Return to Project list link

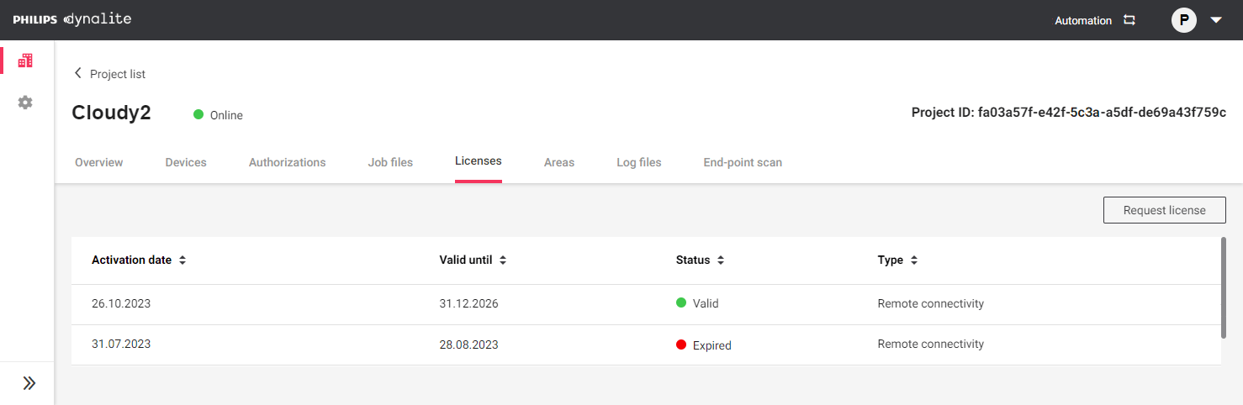[x=118, y=74]
